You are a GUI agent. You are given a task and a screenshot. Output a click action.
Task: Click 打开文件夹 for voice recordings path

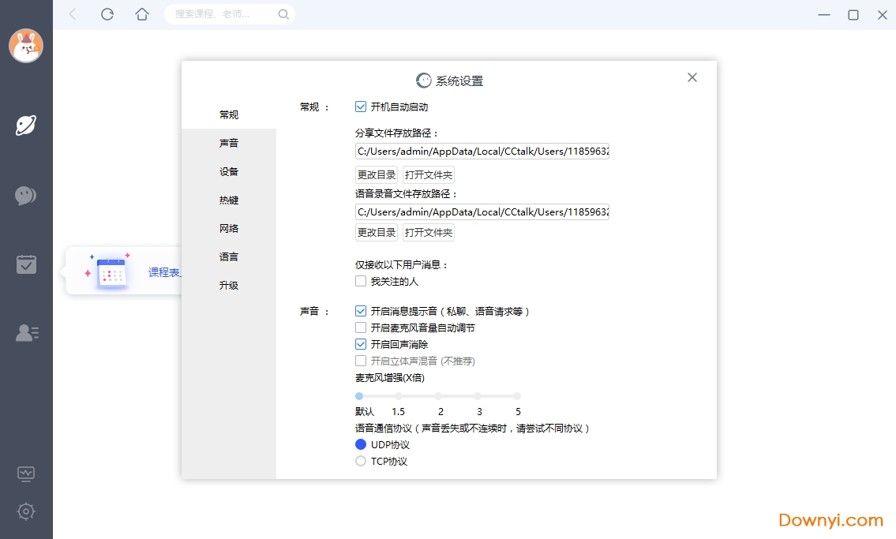tap(428, 232)
